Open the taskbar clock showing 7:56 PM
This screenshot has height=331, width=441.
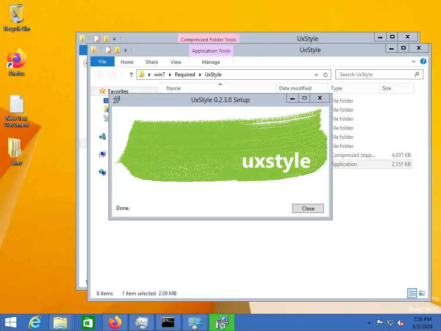point(422,323)
